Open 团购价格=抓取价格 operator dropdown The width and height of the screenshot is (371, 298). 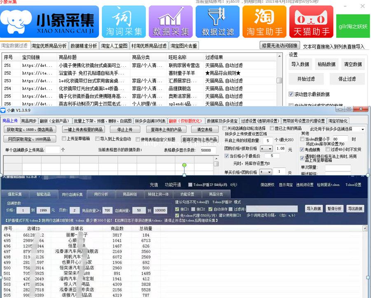point(266,149)
